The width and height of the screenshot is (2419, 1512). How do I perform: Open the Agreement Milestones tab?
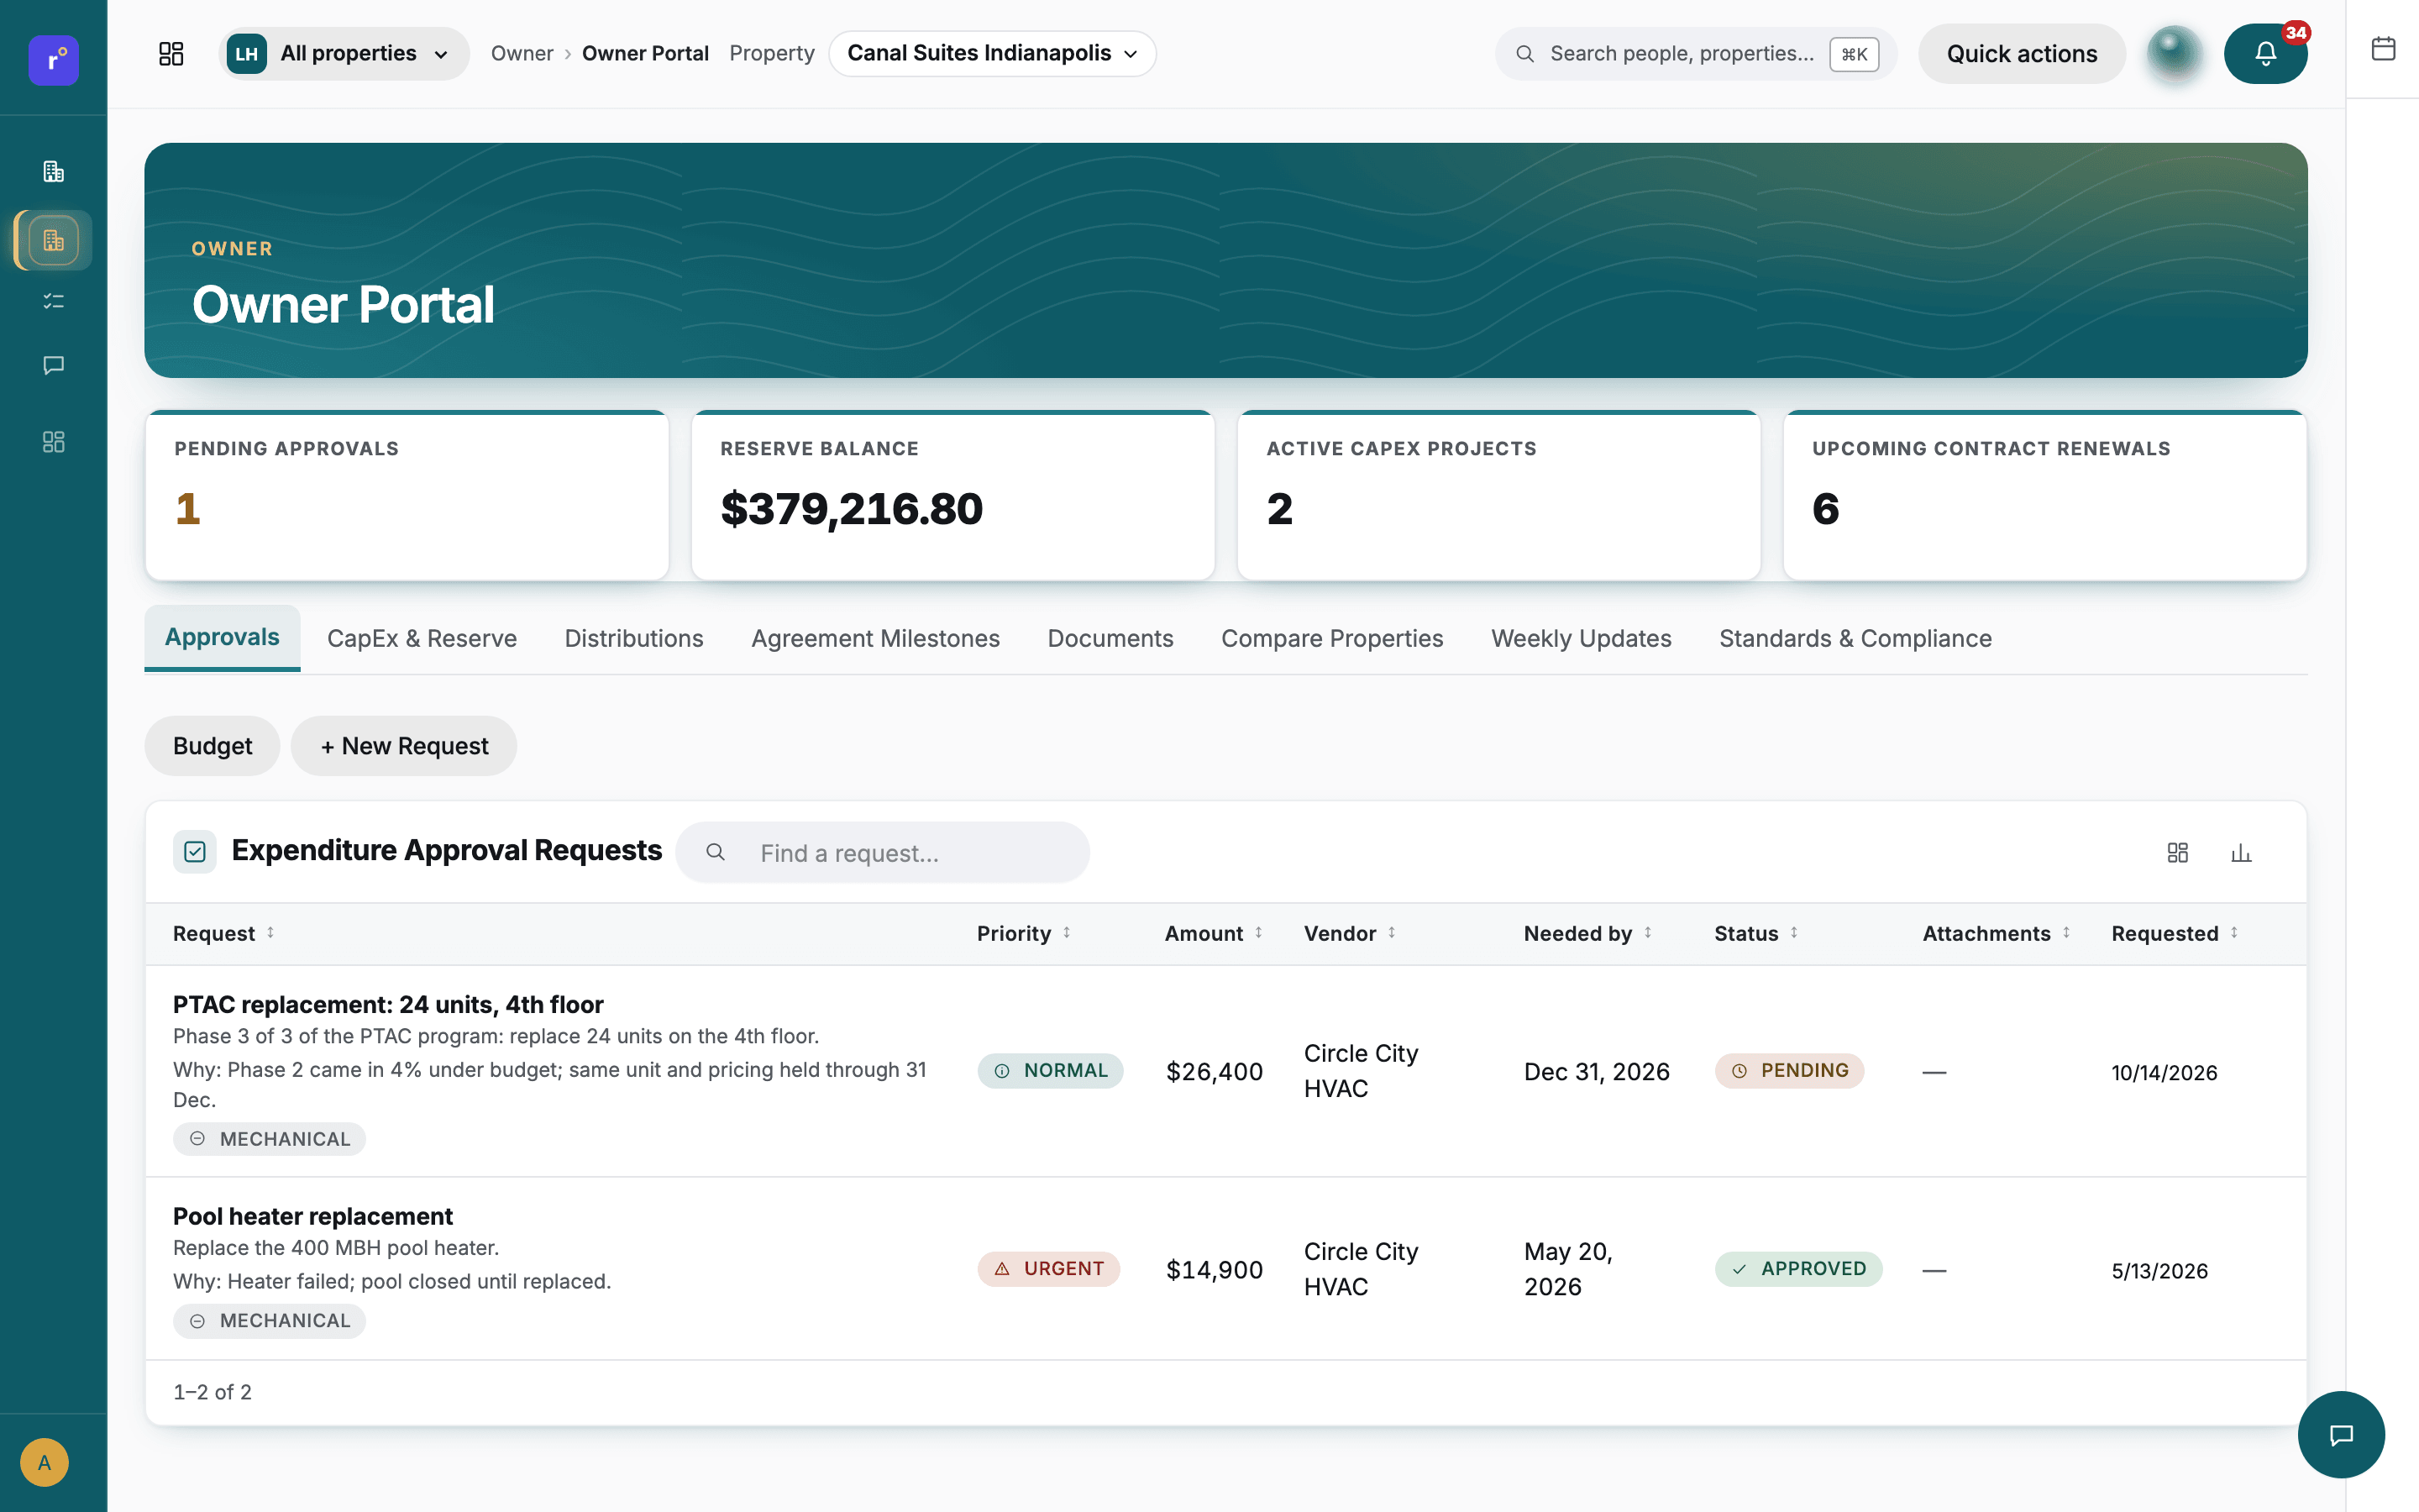point(876,639)
